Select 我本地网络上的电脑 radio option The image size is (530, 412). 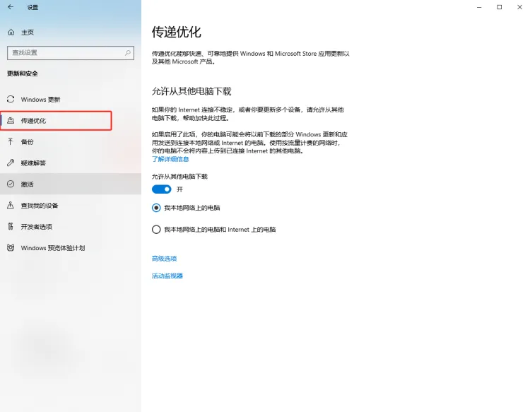(x=156, y=208)
